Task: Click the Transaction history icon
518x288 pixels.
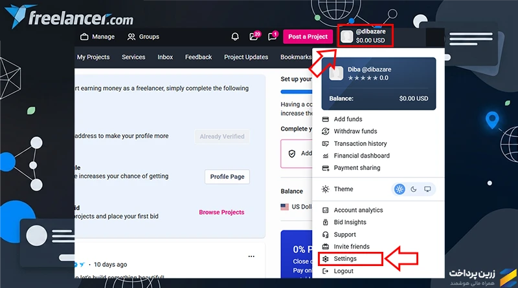Action: click(326, 143)
